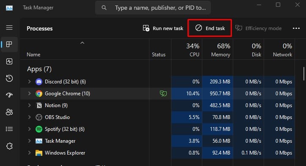Viewport: 306px width, 166px height.
Task: Select the Spotify (32 bit) (6) row
Action: 157,129
